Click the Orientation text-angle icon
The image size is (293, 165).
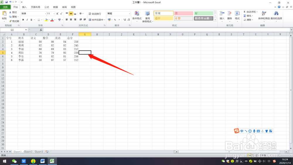click(x=81, y=14)
